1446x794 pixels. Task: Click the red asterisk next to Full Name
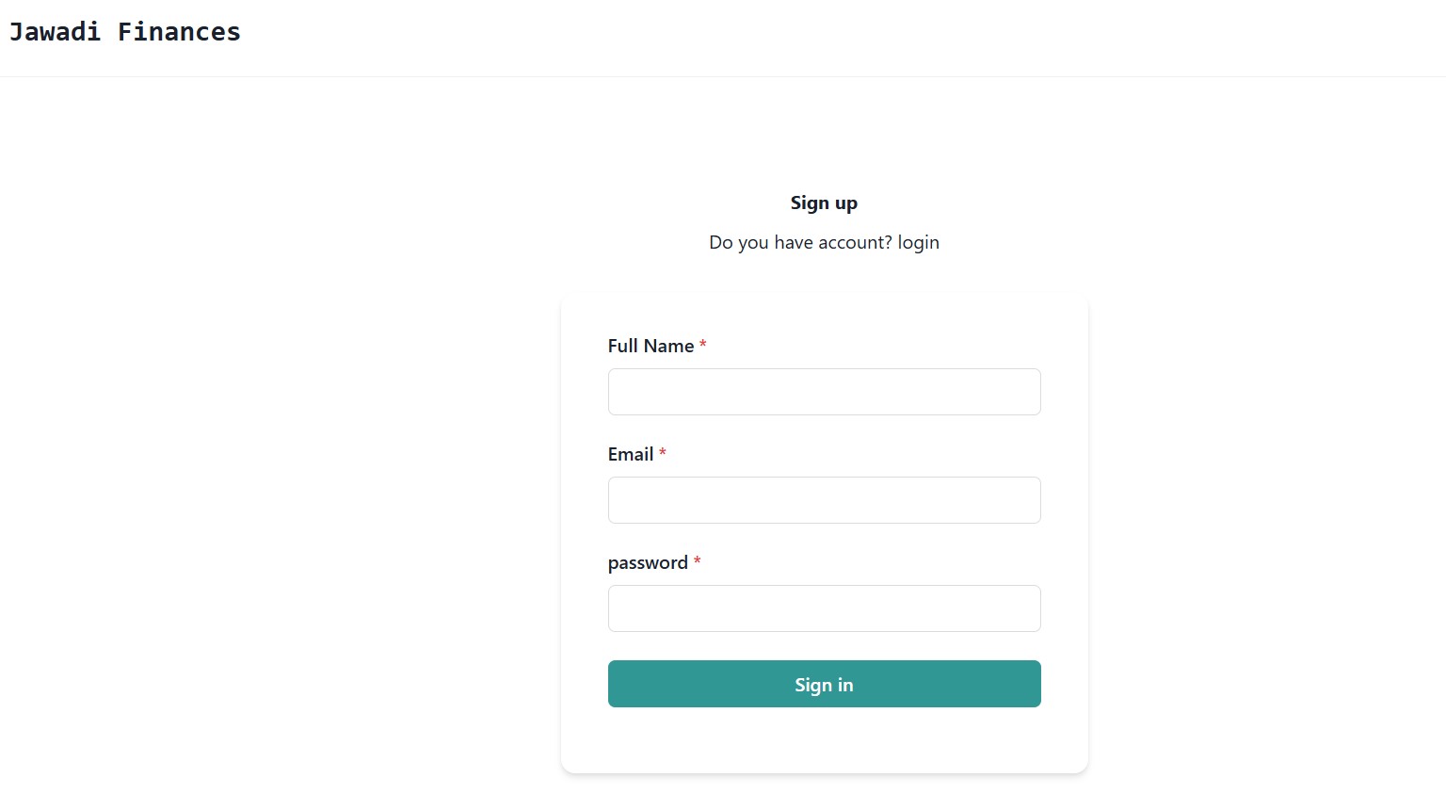[702, 346]
